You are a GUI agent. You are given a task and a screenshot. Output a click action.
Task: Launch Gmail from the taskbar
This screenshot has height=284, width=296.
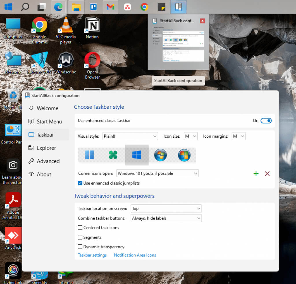pos(110,7)
